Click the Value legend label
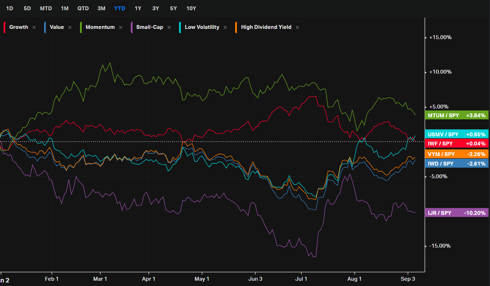Image resolution: width=490 pixels, height=286 pixels. point(57,27)
